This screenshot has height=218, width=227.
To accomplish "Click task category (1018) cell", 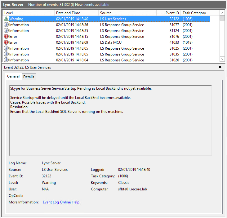I will (x=188, y=42).
